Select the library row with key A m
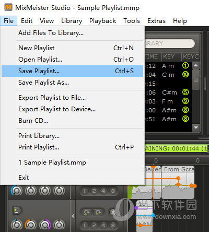The width and height of the screenshot is (209, 232). [168, 66]
